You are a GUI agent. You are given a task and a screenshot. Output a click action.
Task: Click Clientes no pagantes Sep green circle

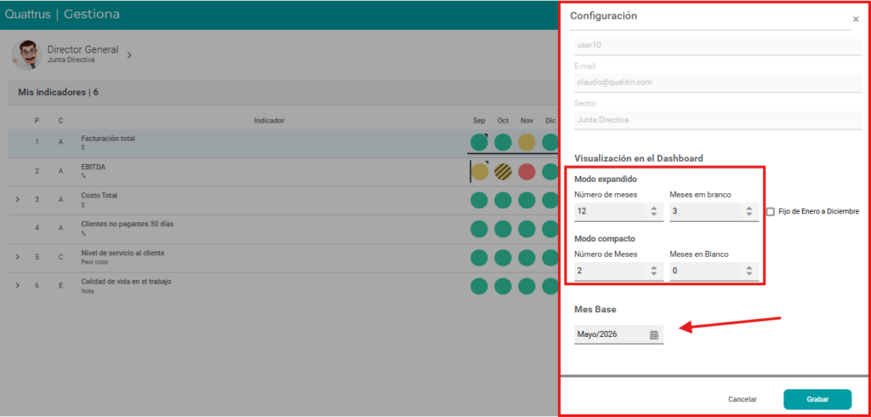pos(479,229)
